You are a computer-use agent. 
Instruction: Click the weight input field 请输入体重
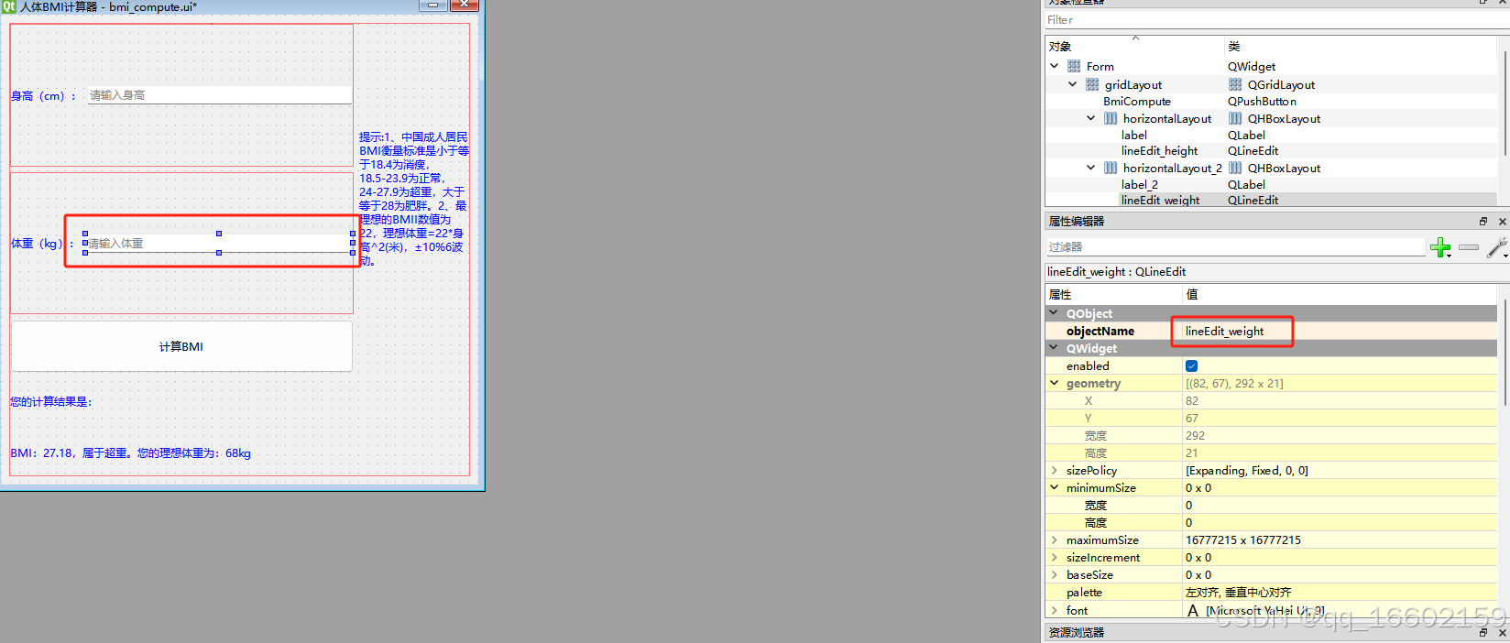[219, 244]
